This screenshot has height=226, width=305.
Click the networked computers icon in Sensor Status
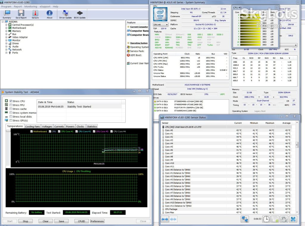click(245, 219)
